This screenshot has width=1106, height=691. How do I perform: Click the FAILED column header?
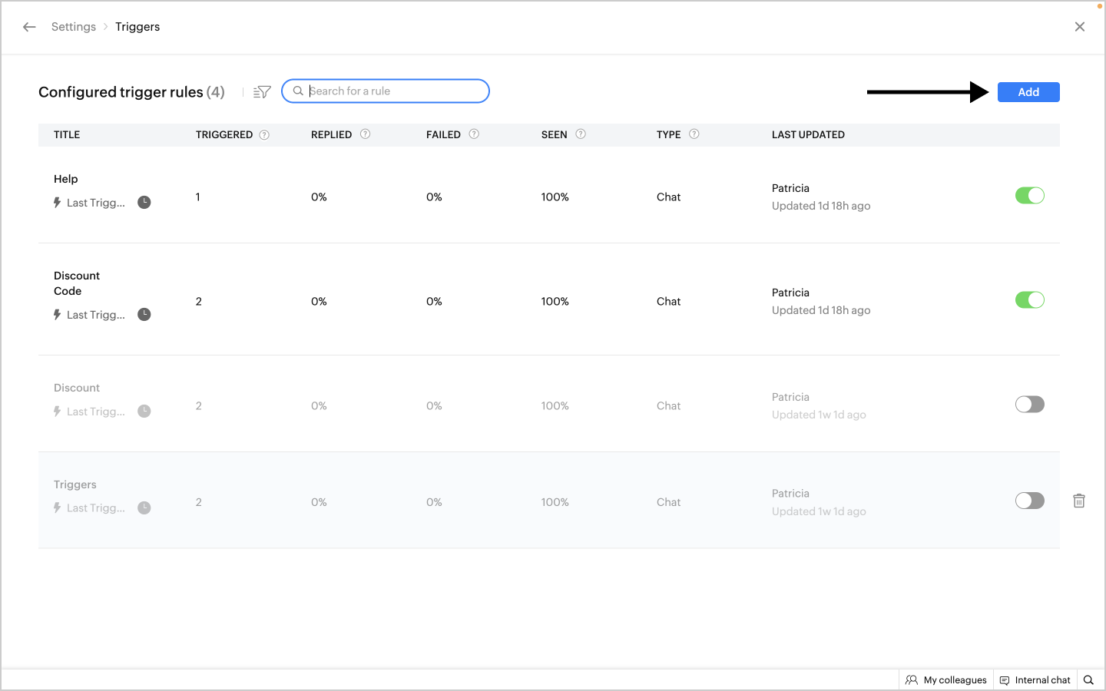click(444, 134)
